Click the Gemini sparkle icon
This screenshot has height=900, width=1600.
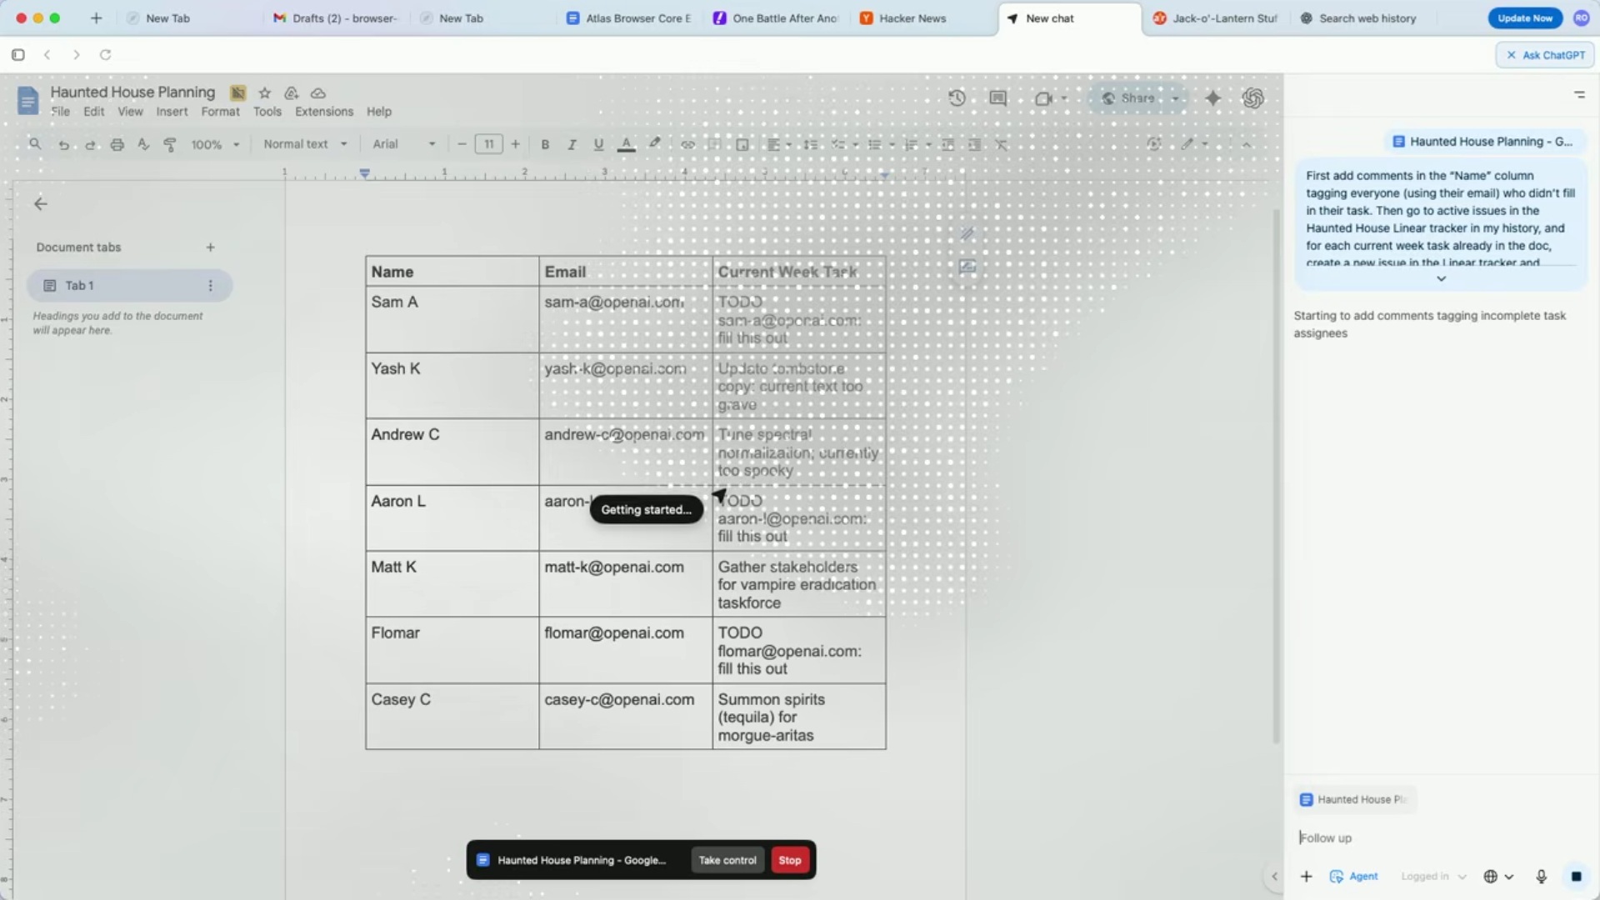pyautogui.click(x=1212, y=98)
